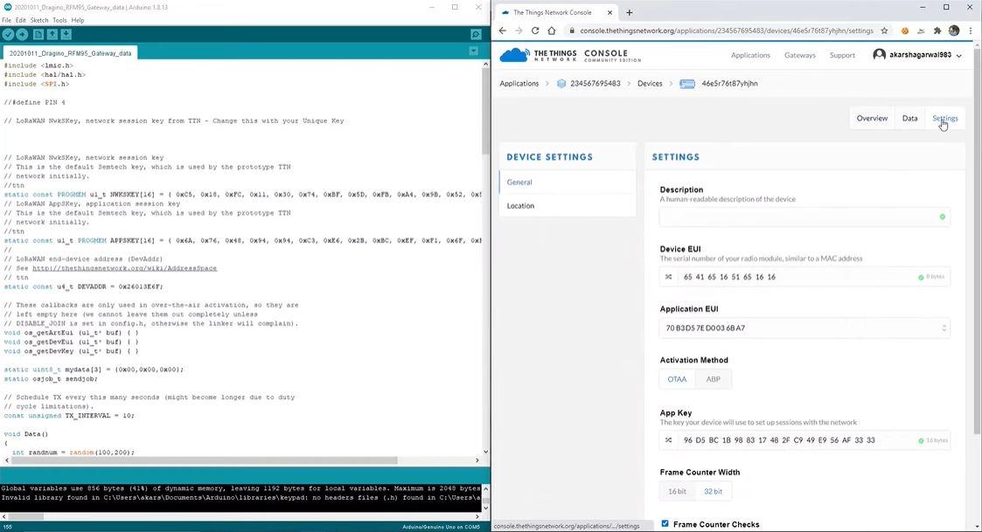View site info via the padlock icon
Screen dimensions: 982x532
click(x=571, y=31)
